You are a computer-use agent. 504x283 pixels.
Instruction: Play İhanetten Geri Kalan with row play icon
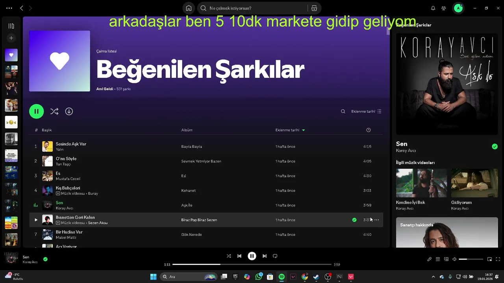(36, 220)
